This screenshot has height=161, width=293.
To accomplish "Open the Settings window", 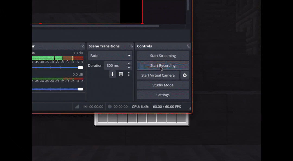I will pos(163,95).
